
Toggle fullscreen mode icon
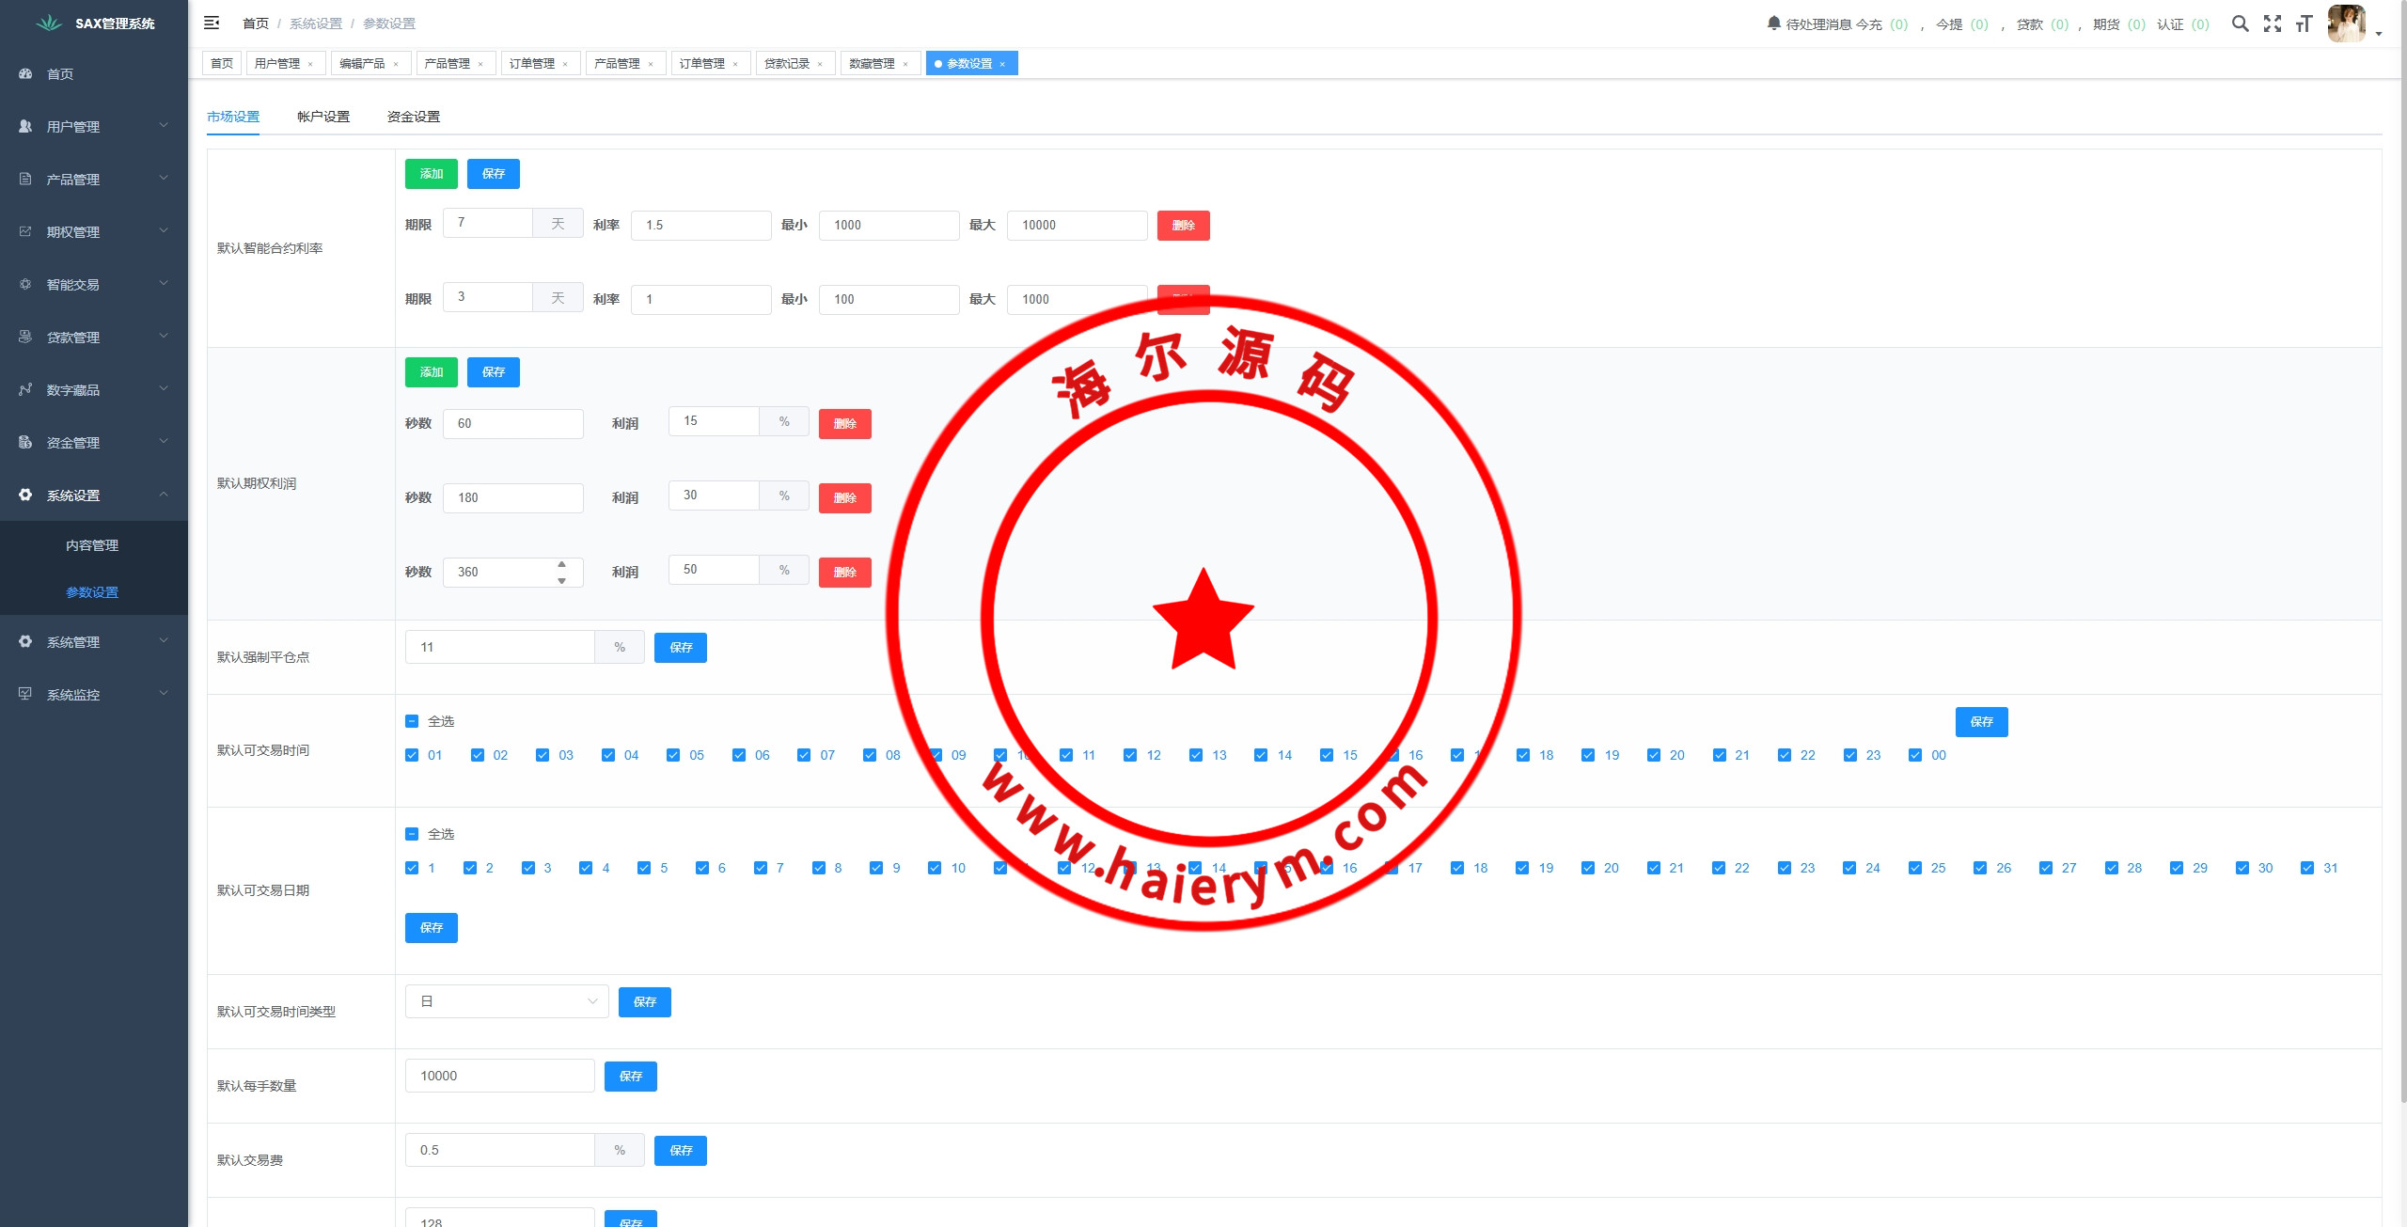tap(2272, 24)
